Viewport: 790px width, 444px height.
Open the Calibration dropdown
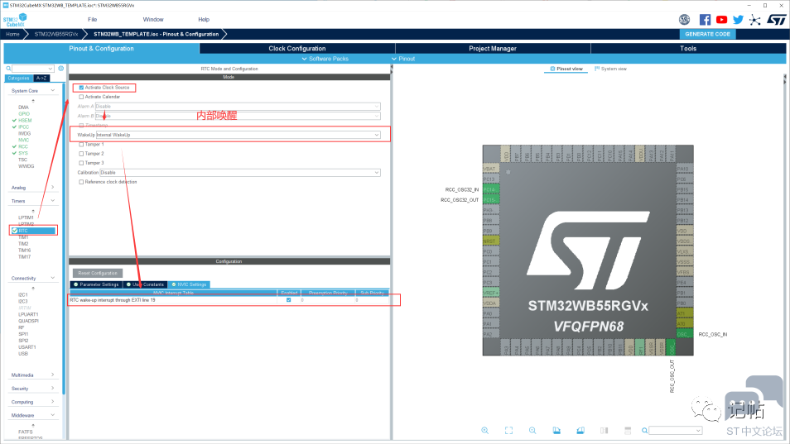[238, 172]
